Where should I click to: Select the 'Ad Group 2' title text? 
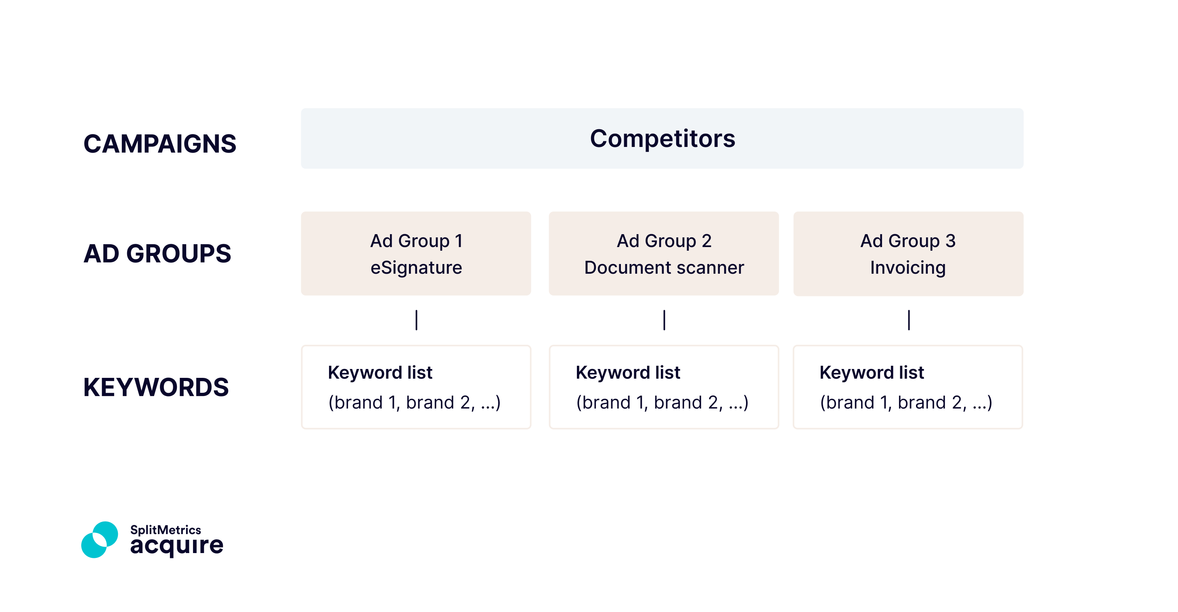[664, 241]
